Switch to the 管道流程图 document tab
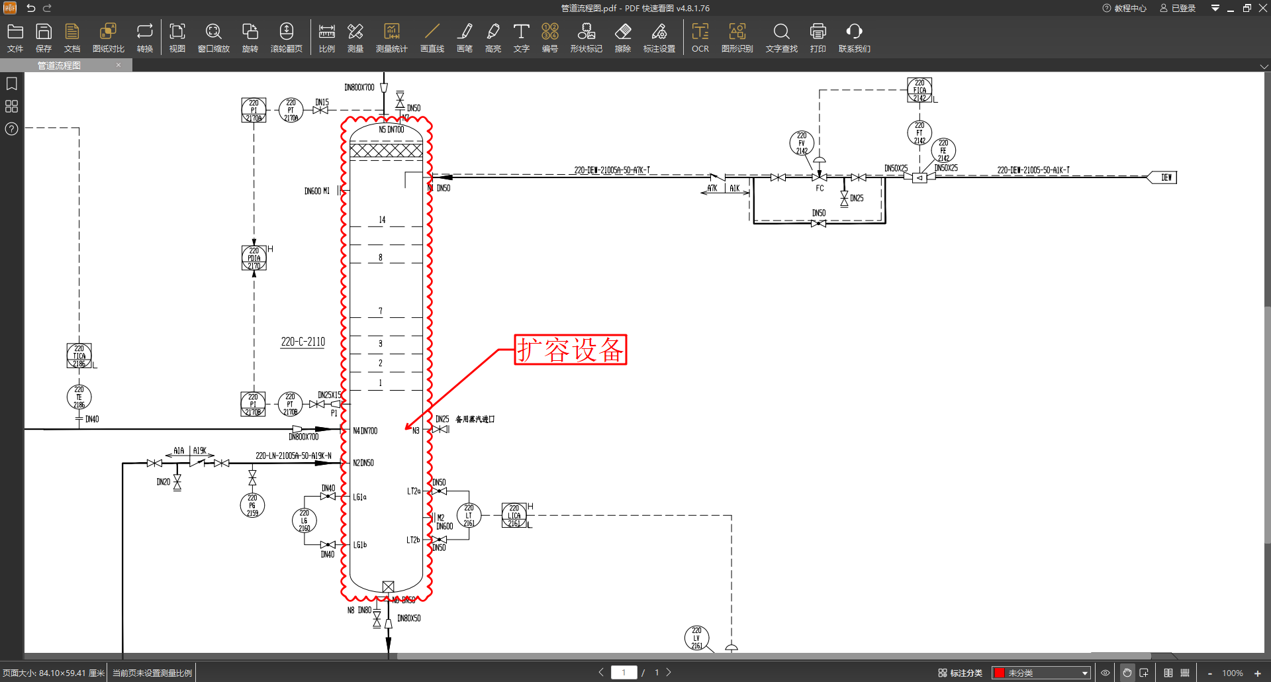Screen dimensions: 1271x682 pyautogui.click(x=60, y=66)
